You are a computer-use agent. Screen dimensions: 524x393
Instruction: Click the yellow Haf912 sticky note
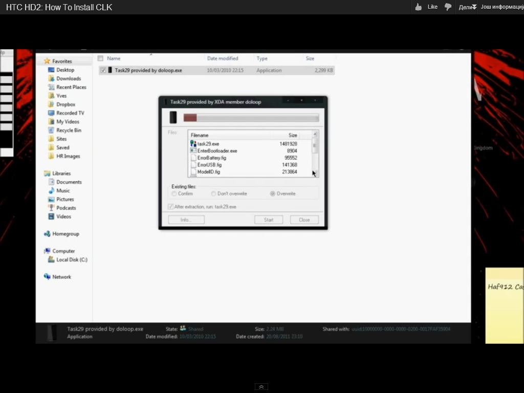point(504,305)
